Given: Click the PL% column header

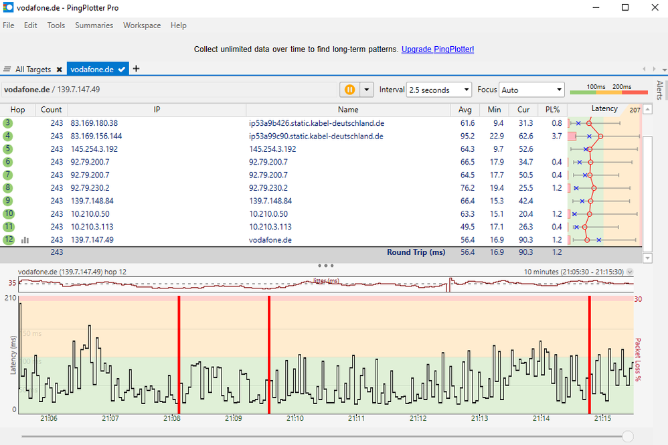Looking at the screenshot, I should 553,110.
